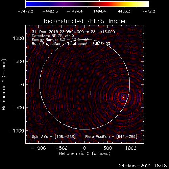The image size is (169, 169).
Task: Click the bright flare source pixel
Action: (124, 97)
